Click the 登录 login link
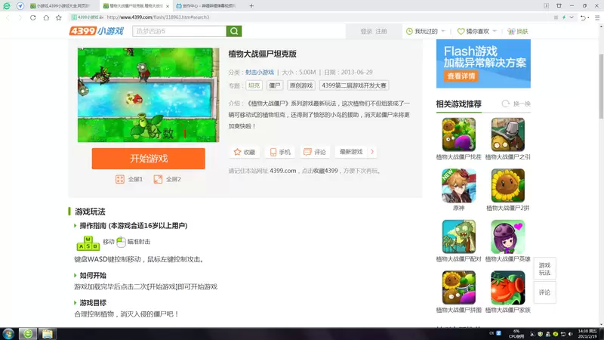 pos(366,32)
